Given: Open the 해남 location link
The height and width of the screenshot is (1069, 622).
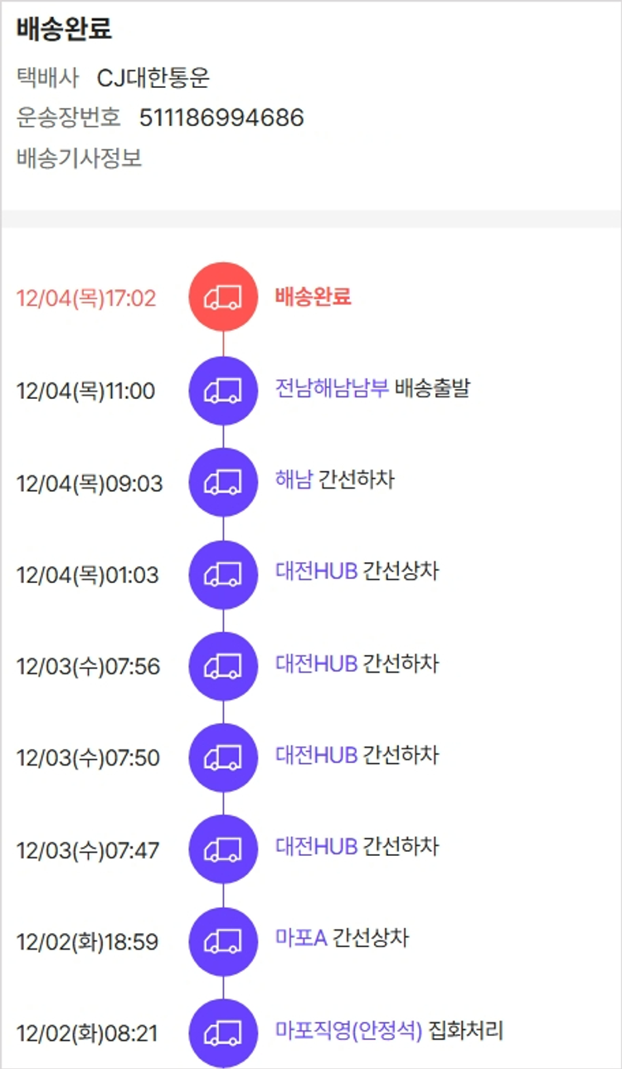Looking at the screenshot, I should click(x=293, y=479).
